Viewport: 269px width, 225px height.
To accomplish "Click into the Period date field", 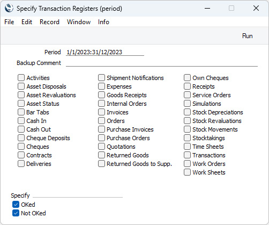I will [105, 52].
